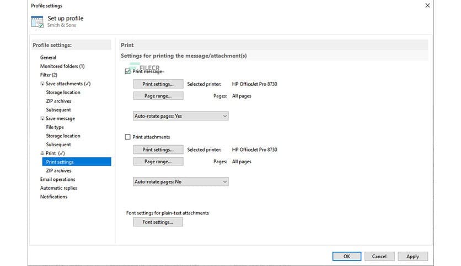461x266 pixels.
Task: Open ZIP archives under Print
Action: (x=59, y=170)
